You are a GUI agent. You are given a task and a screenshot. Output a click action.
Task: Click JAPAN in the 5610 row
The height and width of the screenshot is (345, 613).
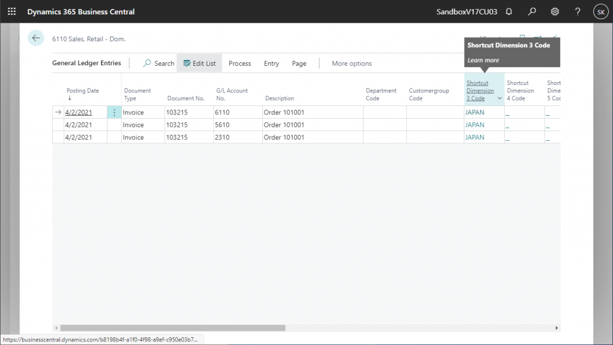pos(475,125)
